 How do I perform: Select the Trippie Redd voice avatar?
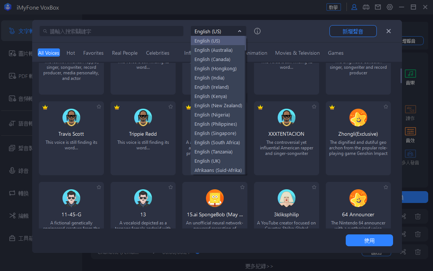[x=143, y=118]
